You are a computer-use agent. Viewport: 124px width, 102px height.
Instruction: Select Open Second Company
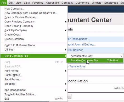[x=34, y=26]
